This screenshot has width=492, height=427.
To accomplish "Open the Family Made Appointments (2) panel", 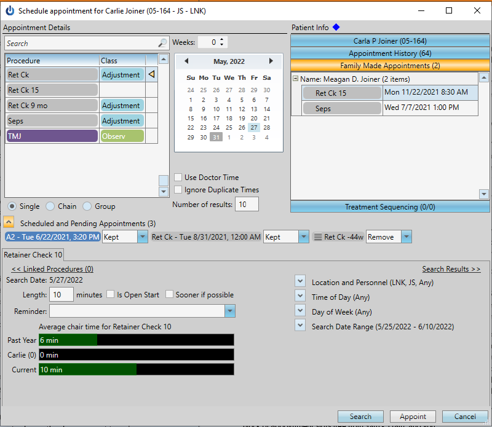I will (389, 66).
